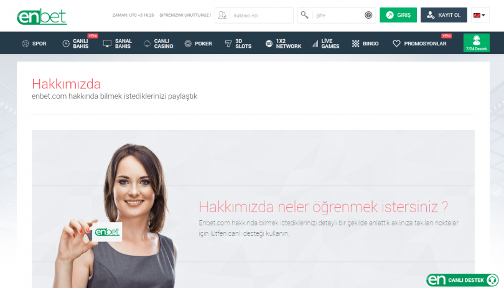Open the CANLI DESTEK live chat button
The height and width of the screenshot is (288, 504).
[462, 280]
